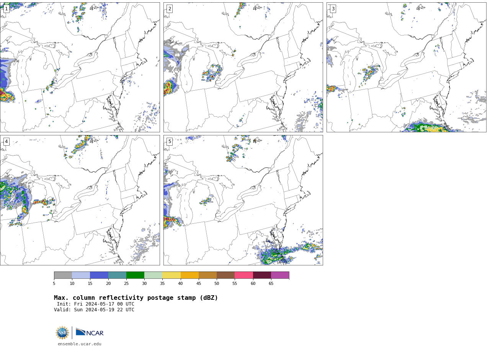Click the NCAR logo
The width and height of the screenshot is (490, 348).
tap(90, 333)
